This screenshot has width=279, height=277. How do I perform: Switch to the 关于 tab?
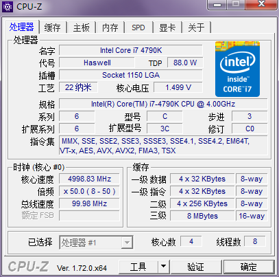click(196, 27)
